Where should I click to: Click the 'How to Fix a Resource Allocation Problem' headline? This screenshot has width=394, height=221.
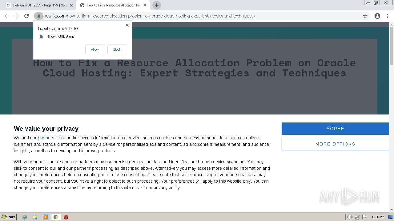[x=194, y=68]
